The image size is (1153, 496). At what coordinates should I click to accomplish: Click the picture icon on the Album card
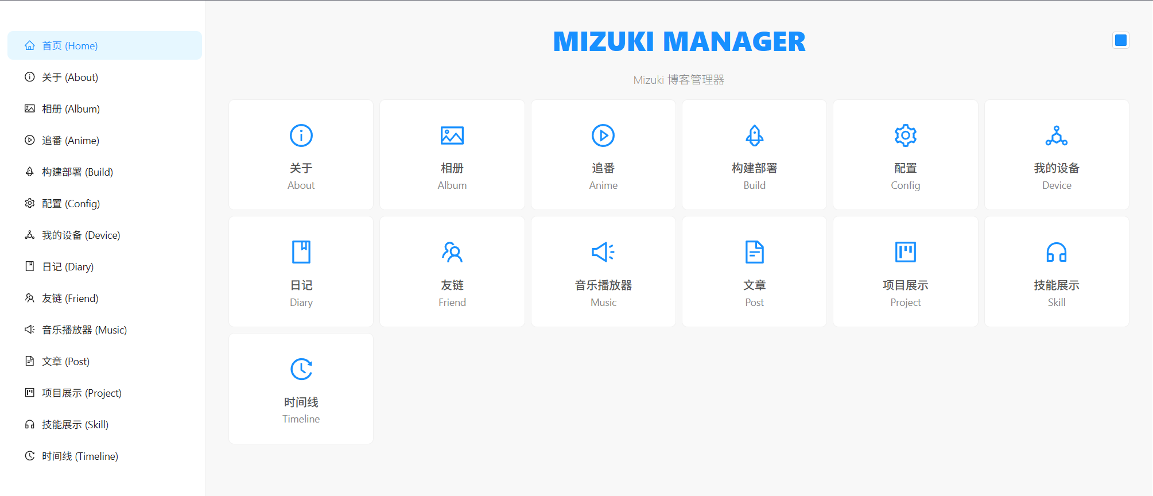click(x=452, y=135)
